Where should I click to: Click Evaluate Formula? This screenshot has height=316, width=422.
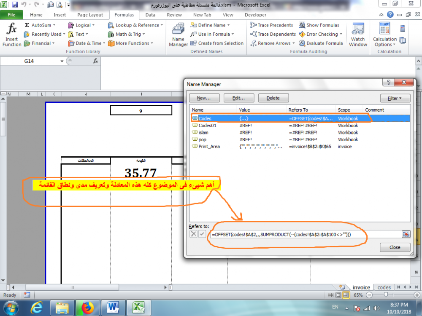321,43
